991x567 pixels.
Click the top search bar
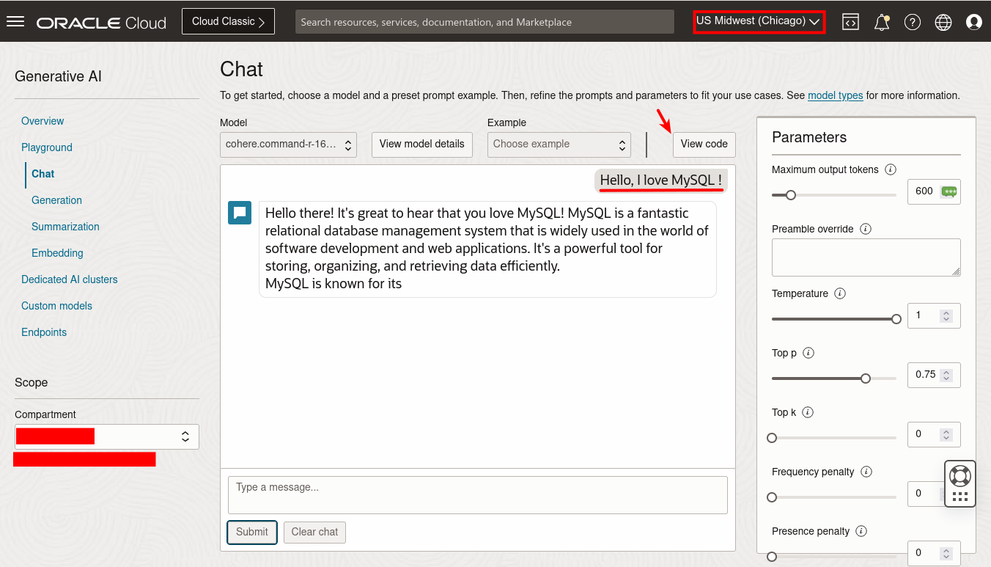tap(485, 22)
